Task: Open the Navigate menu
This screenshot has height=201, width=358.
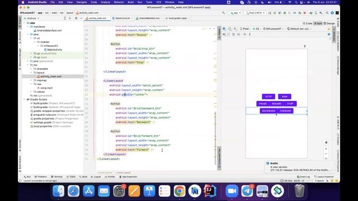Action: (x=82, y=2)
